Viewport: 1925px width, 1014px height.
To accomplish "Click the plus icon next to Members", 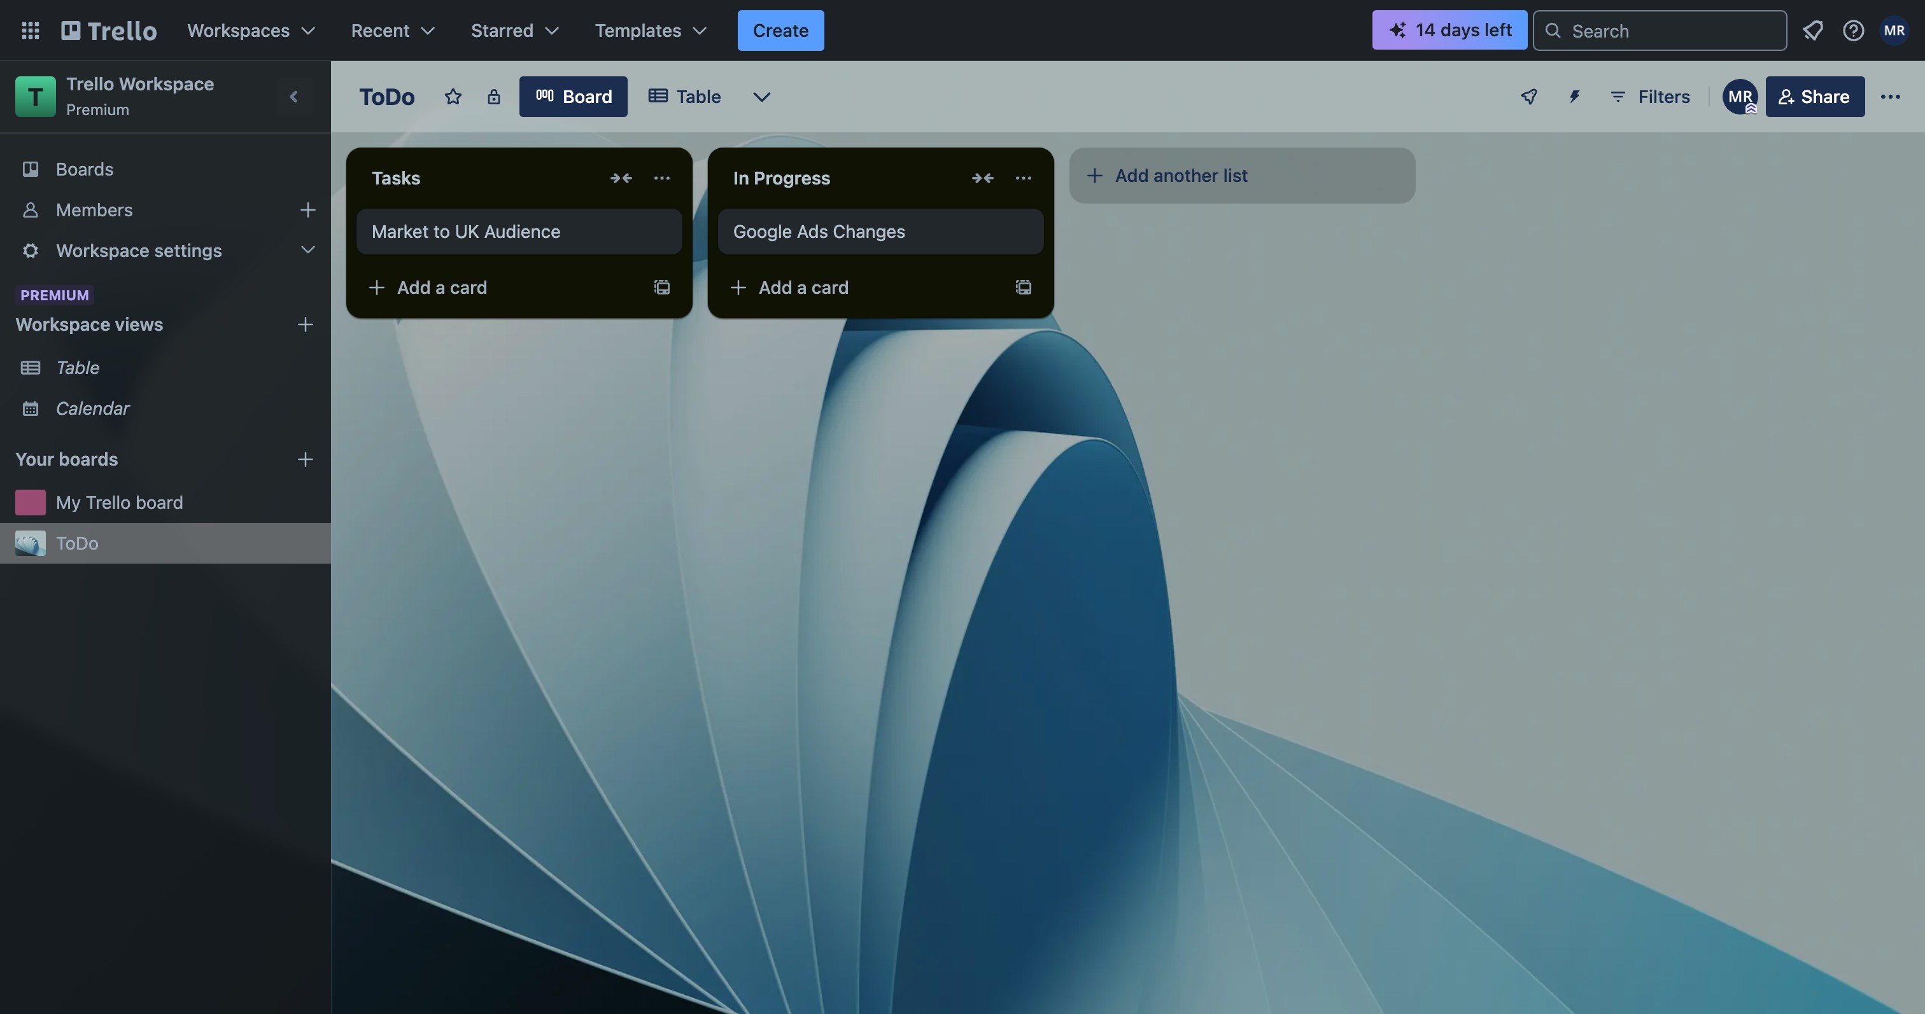I will (307, 210).
